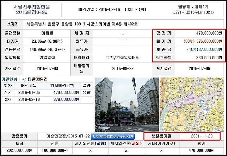Click the 보존등기일 label
Viewport: 227px width, 156px height.
[161, 136]
